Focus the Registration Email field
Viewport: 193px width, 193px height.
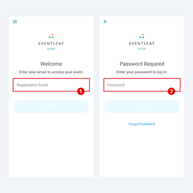click(51, 85)
